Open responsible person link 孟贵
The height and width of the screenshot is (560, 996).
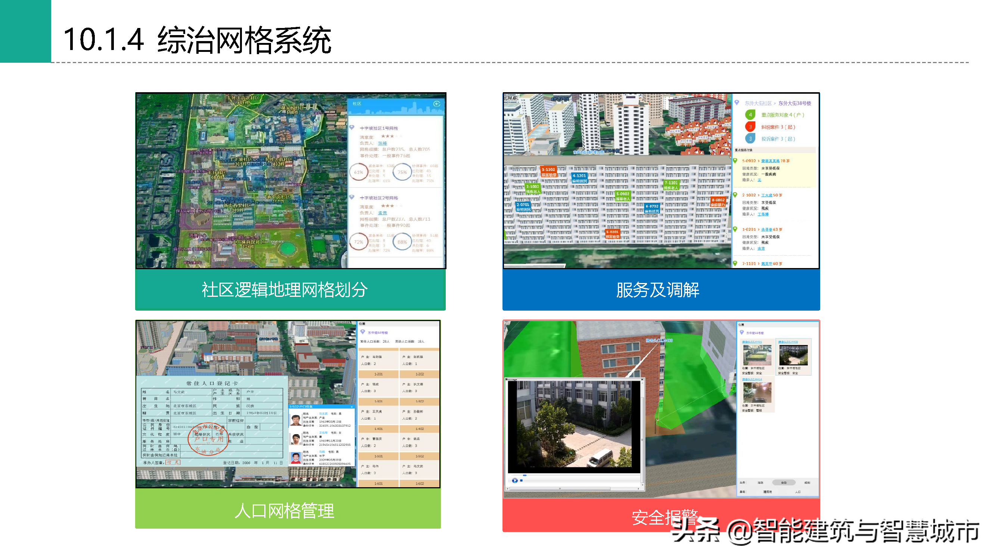(x=382, y=213)
